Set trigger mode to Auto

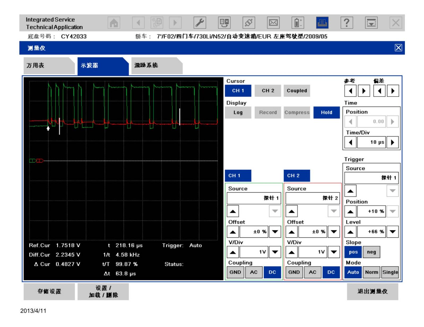click(353, 272)
